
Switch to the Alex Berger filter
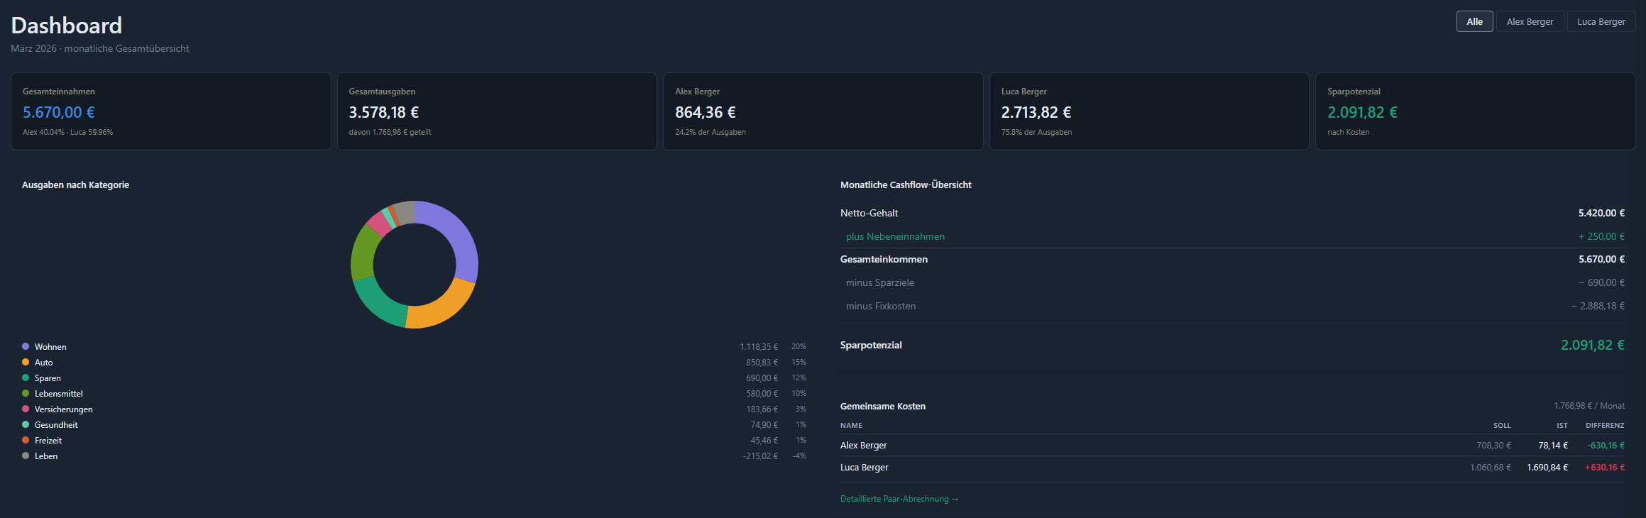pyautogui.click(x=1530, y=21)
